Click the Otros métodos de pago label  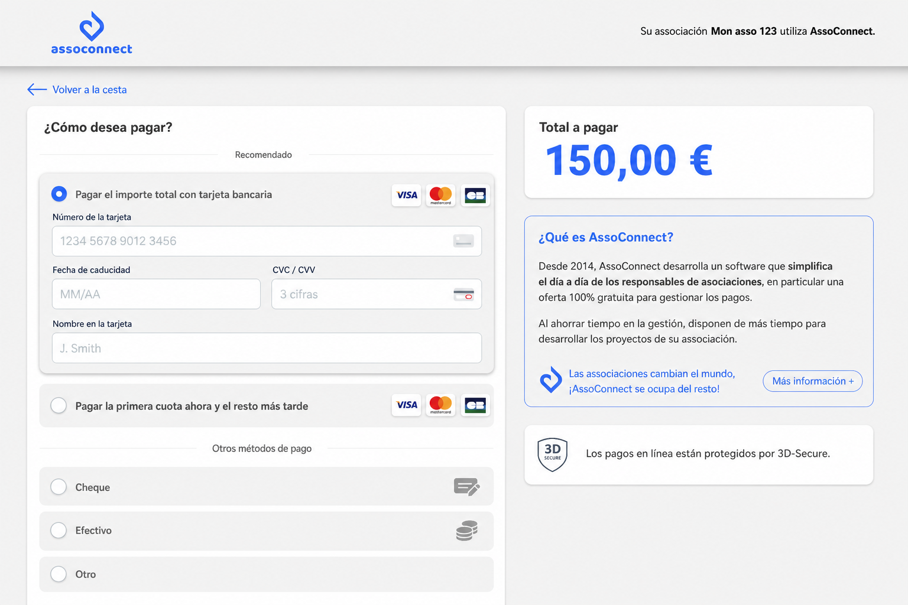pos(262,448)
